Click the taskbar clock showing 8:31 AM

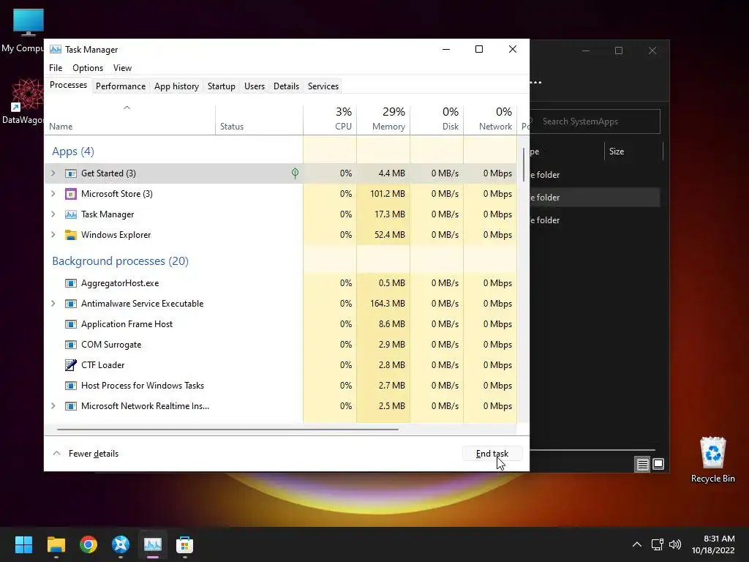(x=713, y=544)
